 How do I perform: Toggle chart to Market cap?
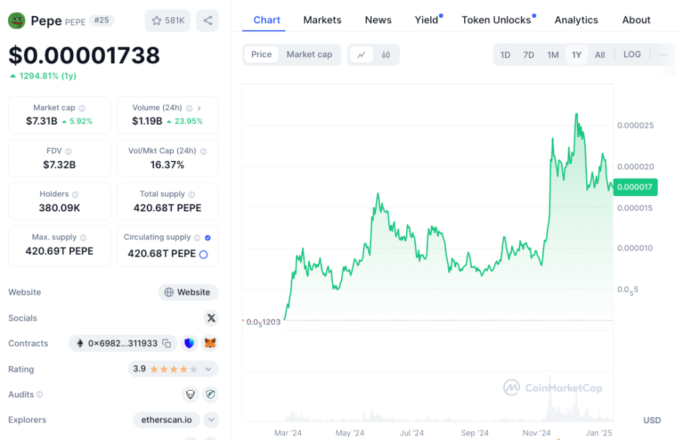point(309,55)
